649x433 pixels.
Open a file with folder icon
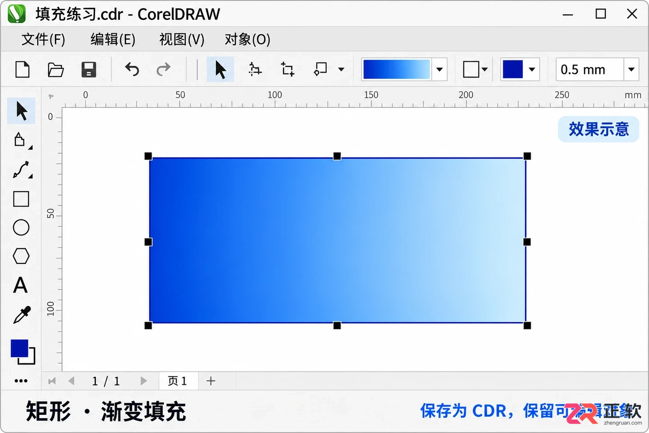(56, 69)
